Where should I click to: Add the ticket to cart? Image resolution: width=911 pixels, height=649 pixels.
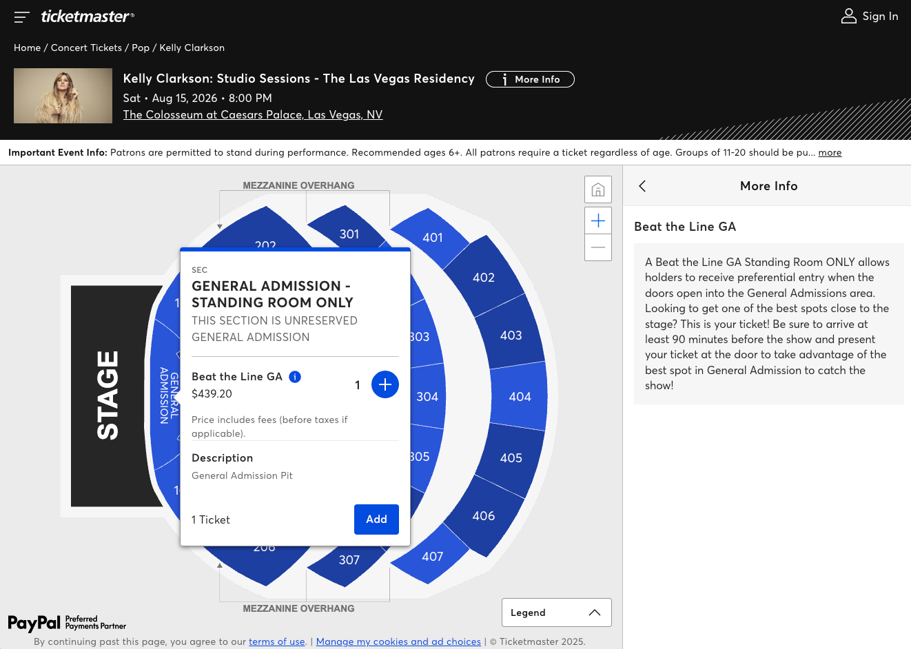[376, 519]
